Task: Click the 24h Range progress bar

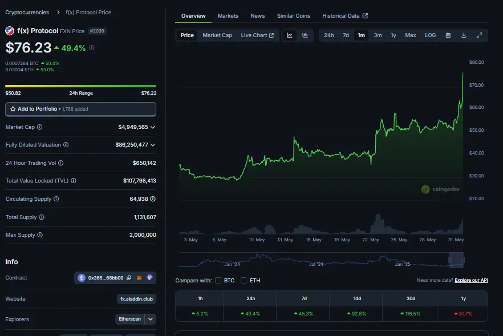Action: click(80, 86)
